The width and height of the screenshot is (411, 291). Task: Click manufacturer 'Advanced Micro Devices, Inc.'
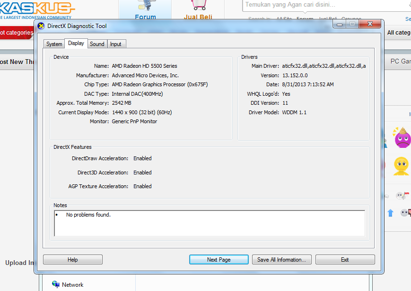(x=145, y=75)
